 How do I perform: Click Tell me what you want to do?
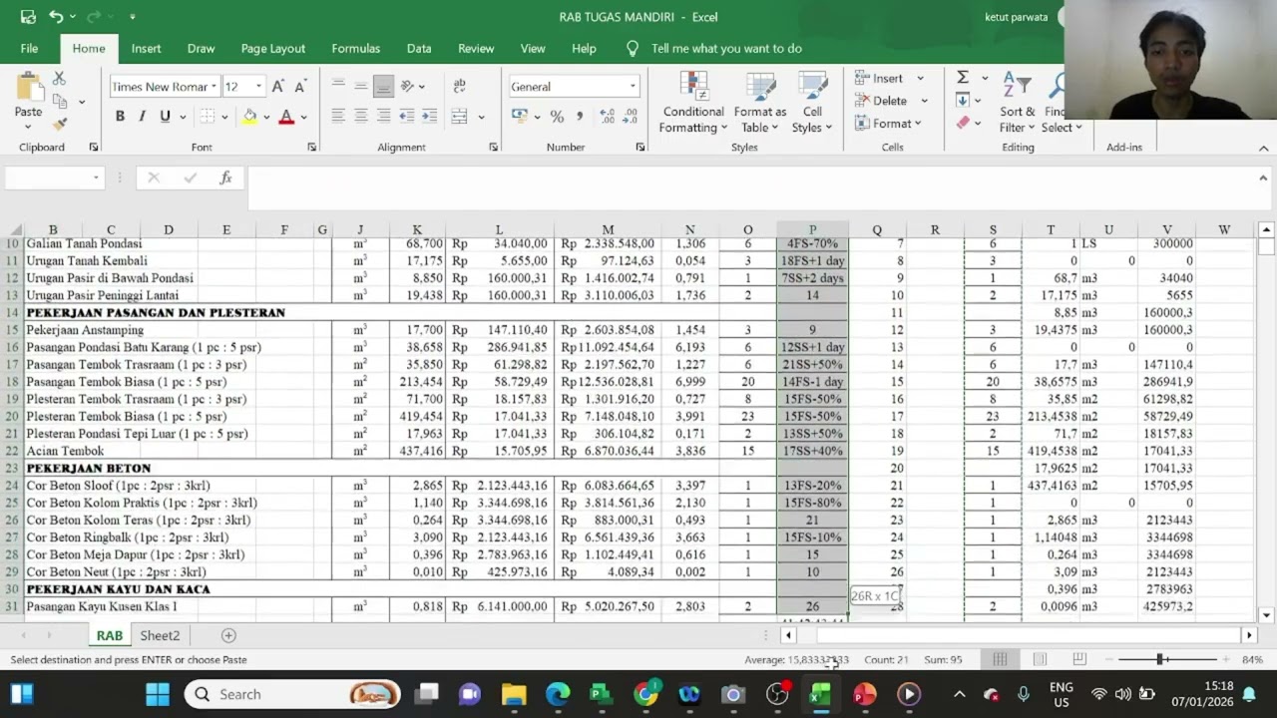click(726, 48)
